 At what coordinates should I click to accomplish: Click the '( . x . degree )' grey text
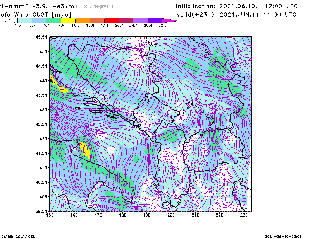[x=95, y=6]
